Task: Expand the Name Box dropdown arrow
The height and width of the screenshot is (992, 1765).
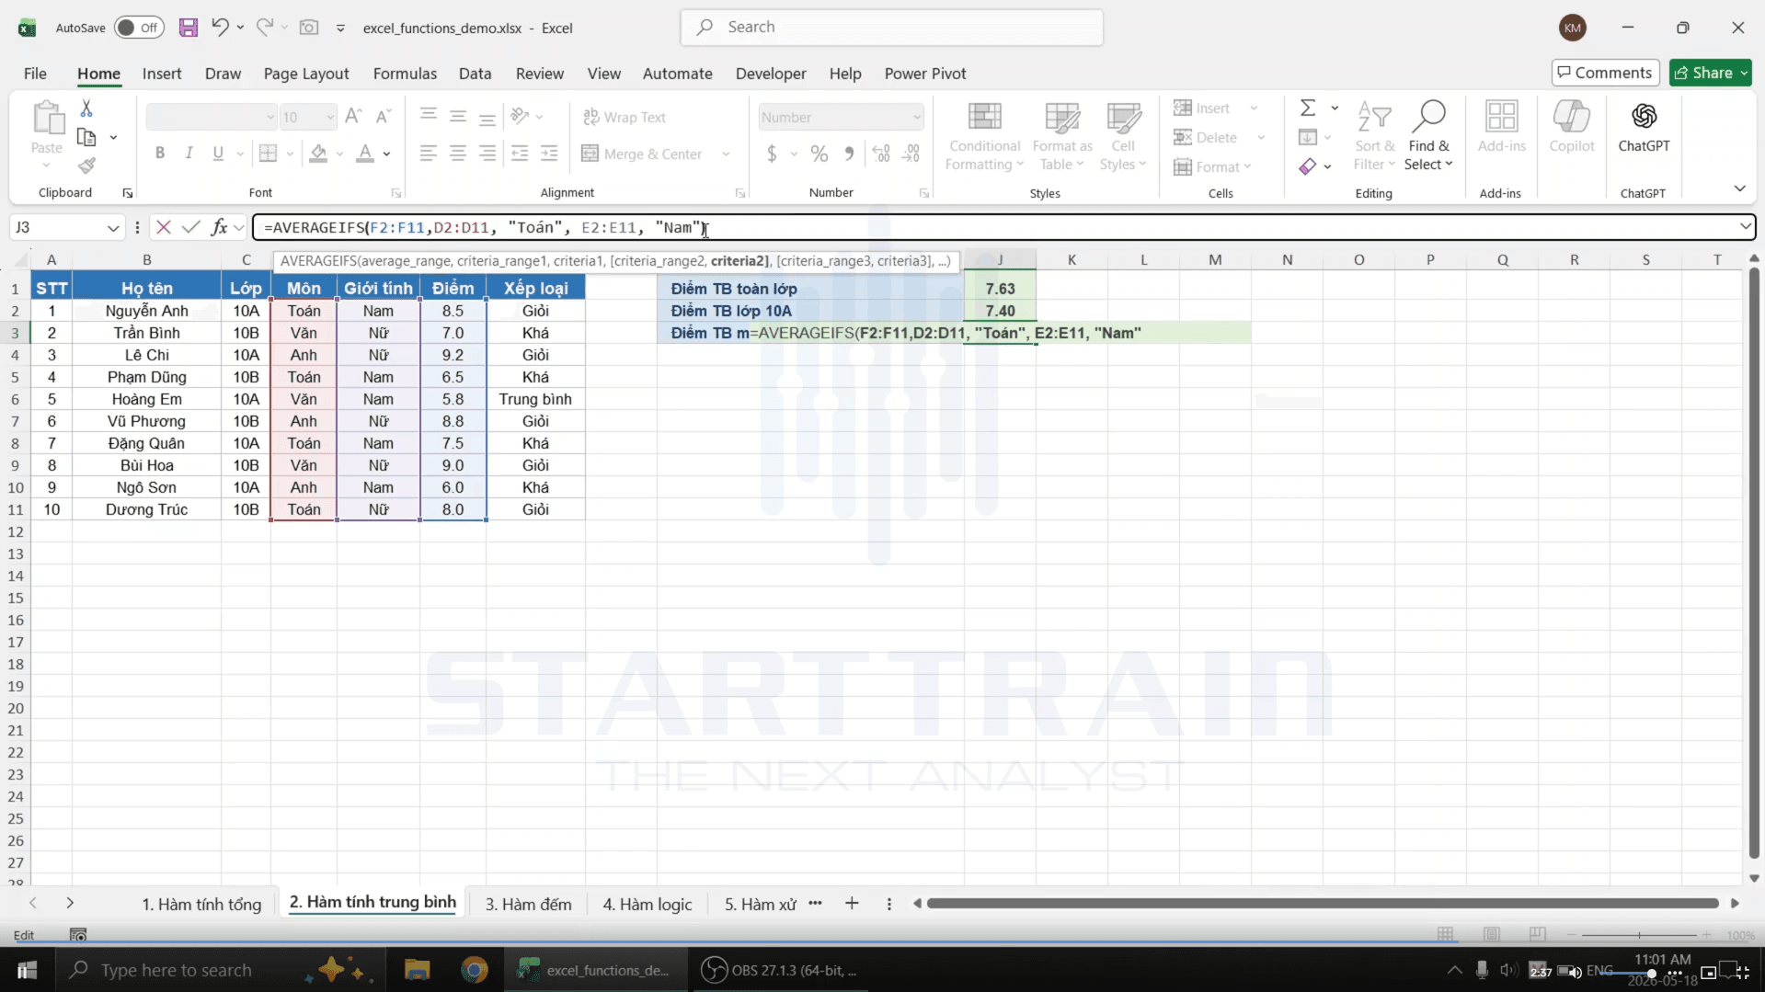Action: 113,228
